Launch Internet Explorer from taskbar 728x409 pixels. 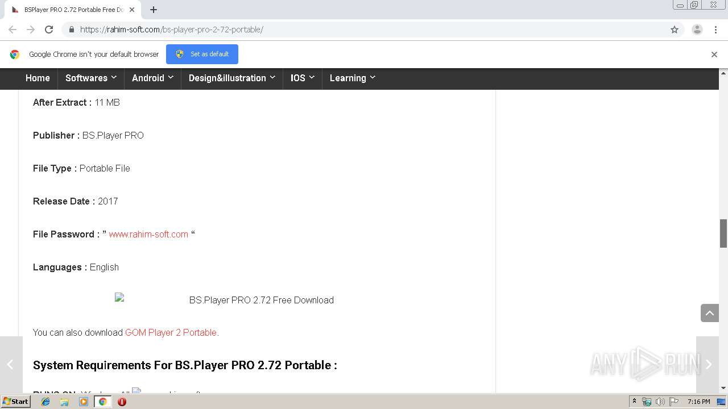point(45,402)
